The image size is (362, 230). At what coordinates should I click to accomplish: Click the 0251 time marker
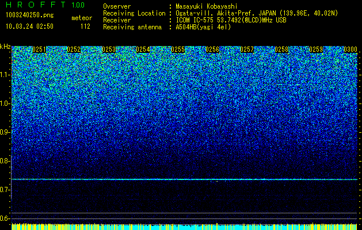(x=39, y=49)
